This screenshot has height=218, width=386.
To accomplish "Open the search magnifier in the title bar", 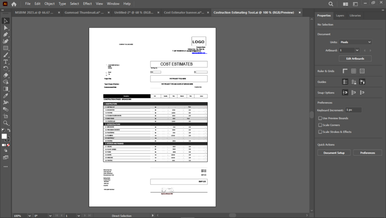I will coord(331,4).
